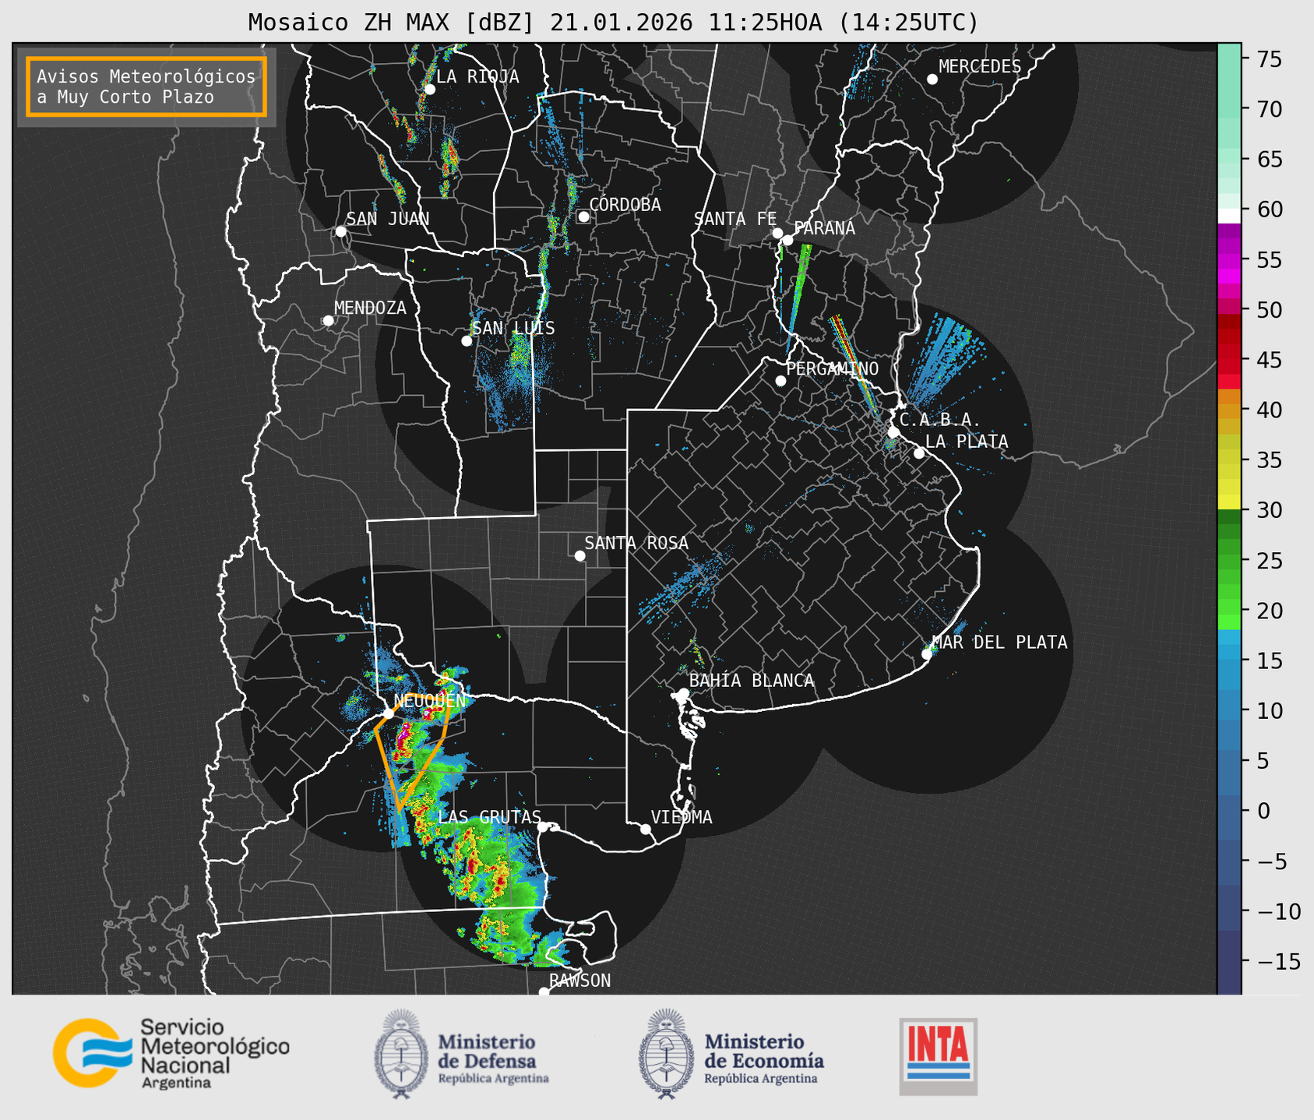Click the Ministerio de Defensa logo
Viewport: 1314px width, 1120px height.
pos(462,1055)
